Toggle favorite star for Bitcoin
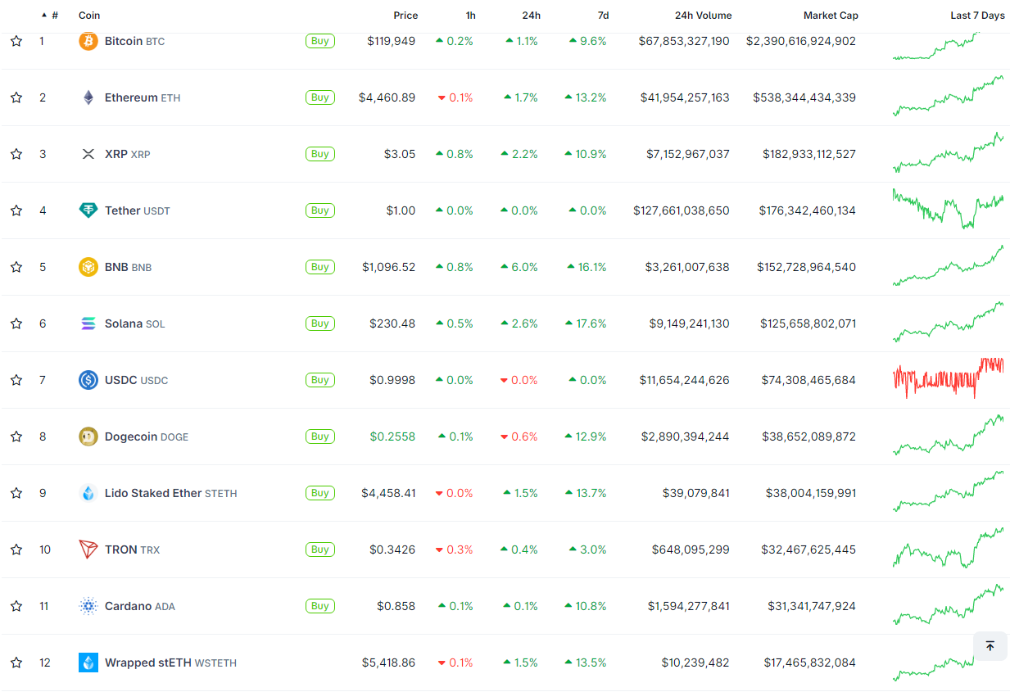This screenshot has width=1010, height=692. point(16,41)
